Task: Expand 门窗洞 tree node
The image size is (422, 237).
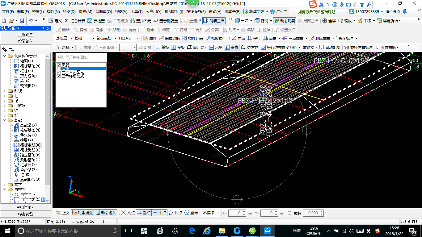Action: pyautogui.click(x=5, y=106)
